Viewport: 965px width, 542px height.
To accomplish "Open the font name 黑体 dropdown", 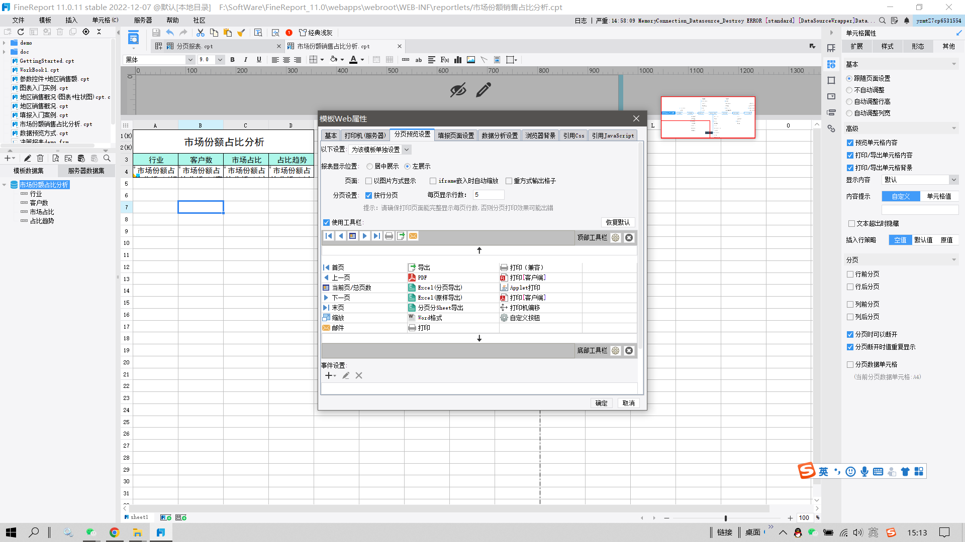I will click(190, 60).
